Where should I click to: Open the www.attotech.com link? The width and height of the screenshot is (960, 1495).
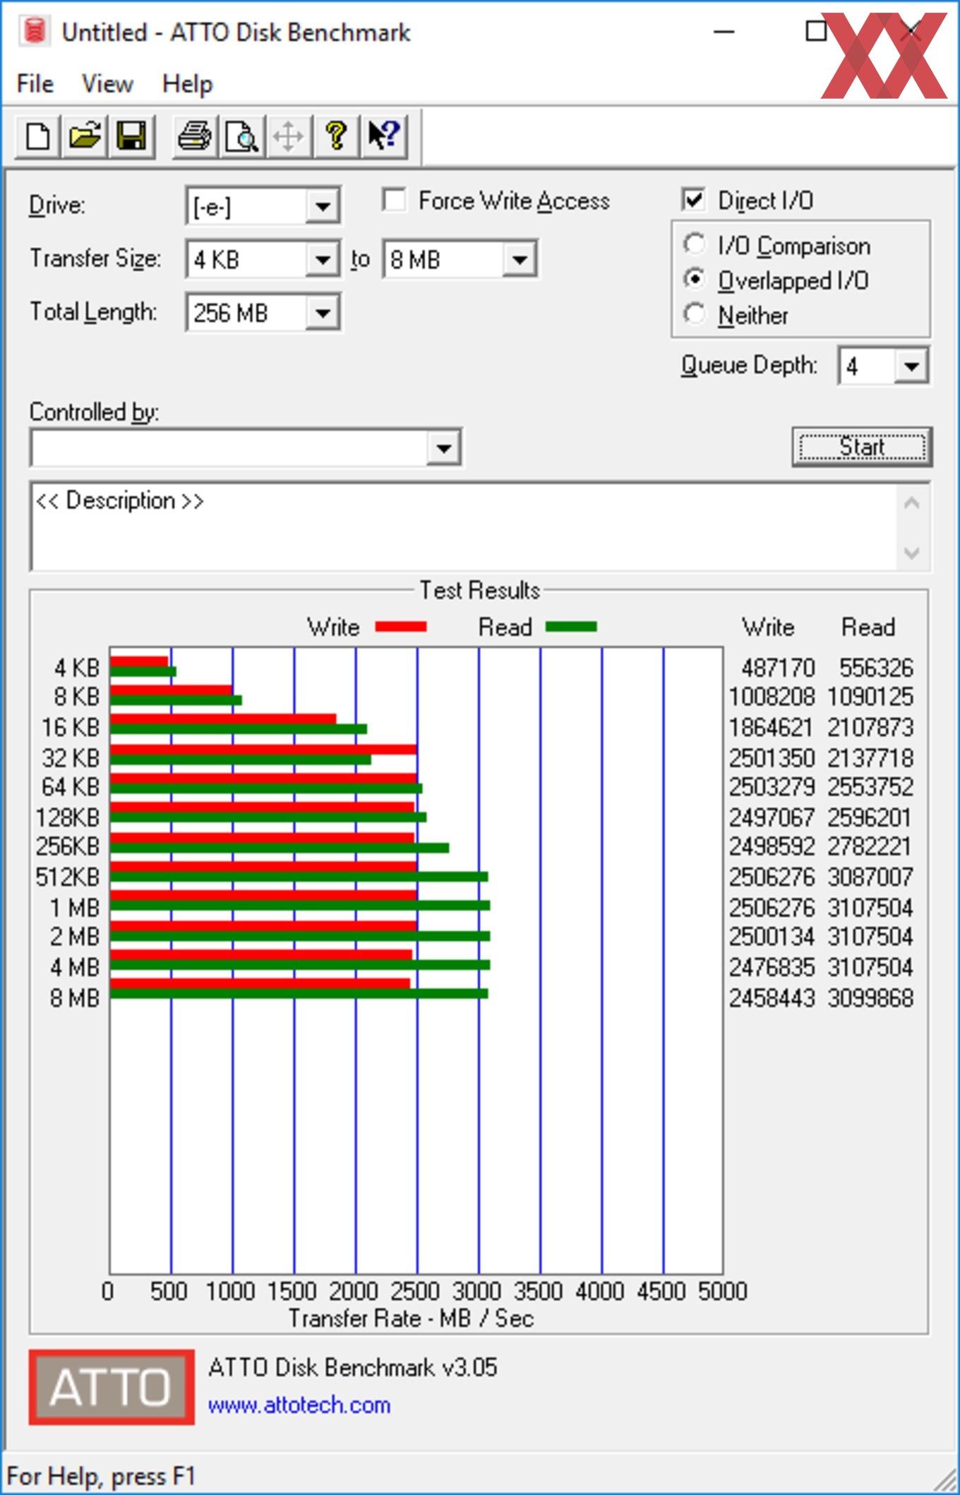pyautogui.click(x=299, y=1405)
